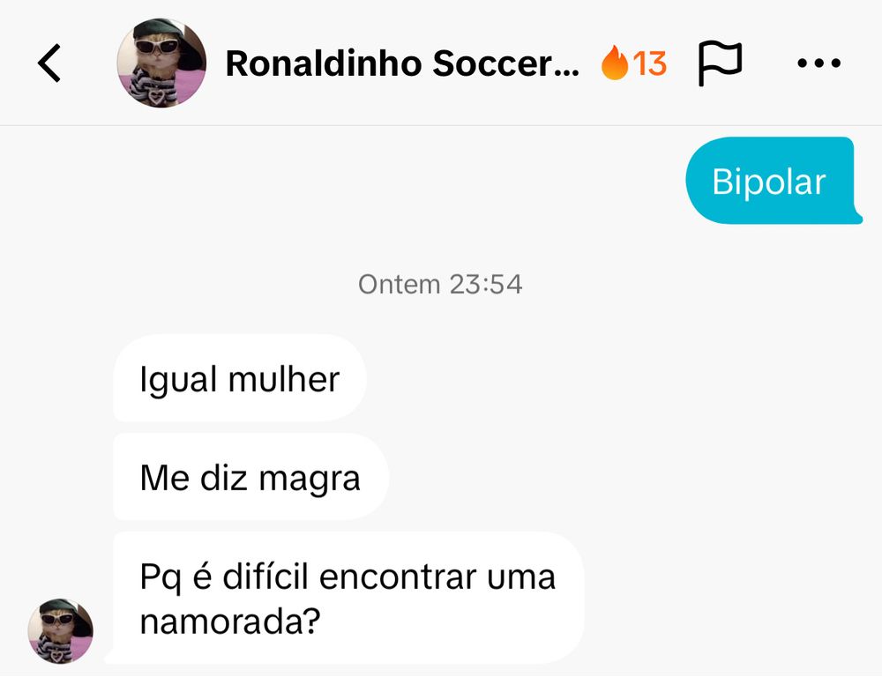
Task: Tap the 'Me diz magra' message
Action: coord(250,478)
